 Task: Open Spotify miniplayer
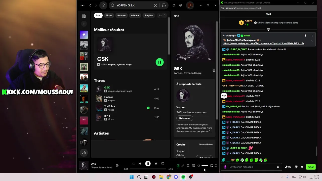pos(212,166)
